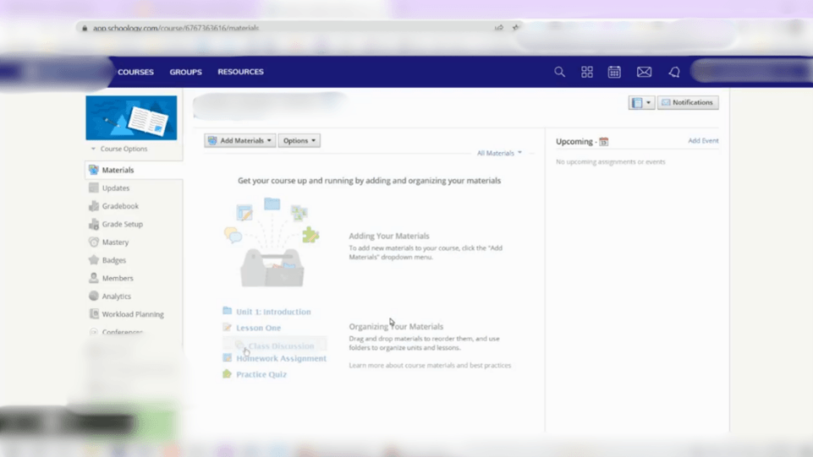Go to Gradebook in the sidebar
The height and width of the screenshot is (457, 813).
click(x=120, y=206)
